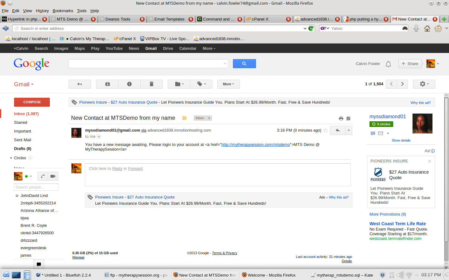Expand the Circles label
Viewport: 449px width, 280px height.
[11, 158]
